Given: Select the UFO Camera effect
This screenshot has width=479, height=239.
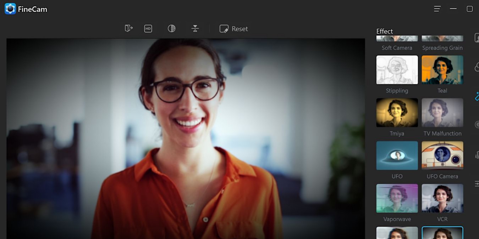Looking at the screenshot, I should coord(442,155).
